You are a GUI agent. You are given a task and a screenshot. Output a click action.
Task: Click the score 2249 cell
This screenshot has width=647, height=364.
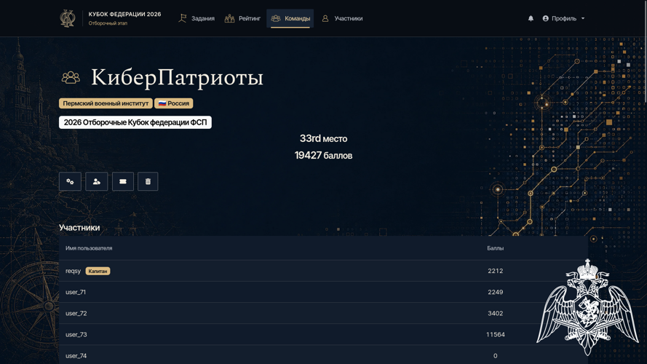pyautogui.click(x=495, y=292)
